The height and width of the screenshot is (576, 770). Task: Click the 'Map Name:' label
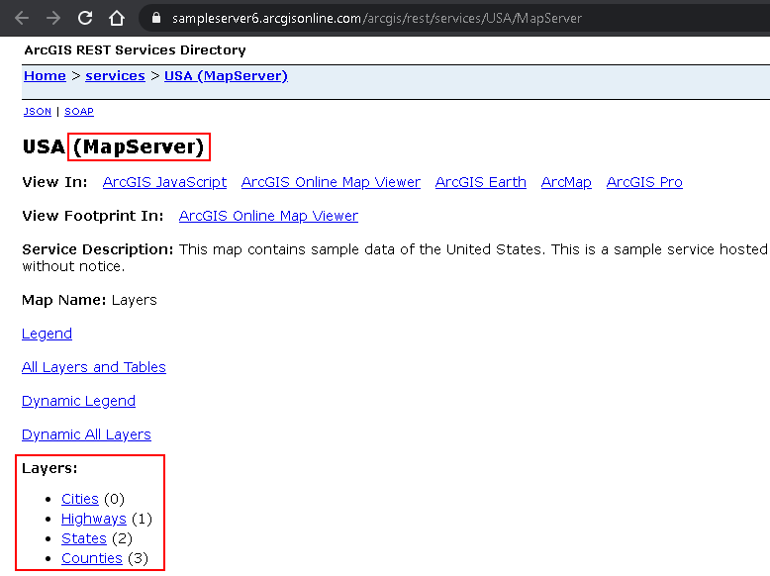(64, 300)
